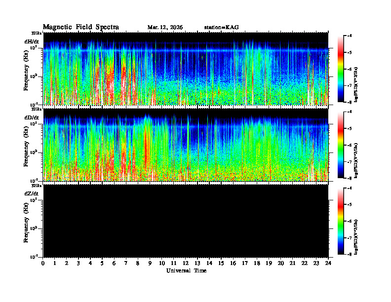The width and height of the screenshot is (391, 302).
Task: Click hour 11 on the time axis
Action: click(174, 263)
